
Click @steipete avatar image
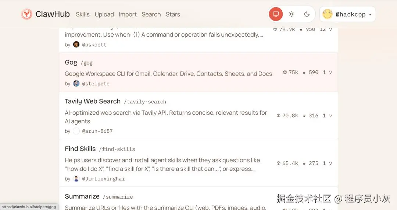point(76,83)
